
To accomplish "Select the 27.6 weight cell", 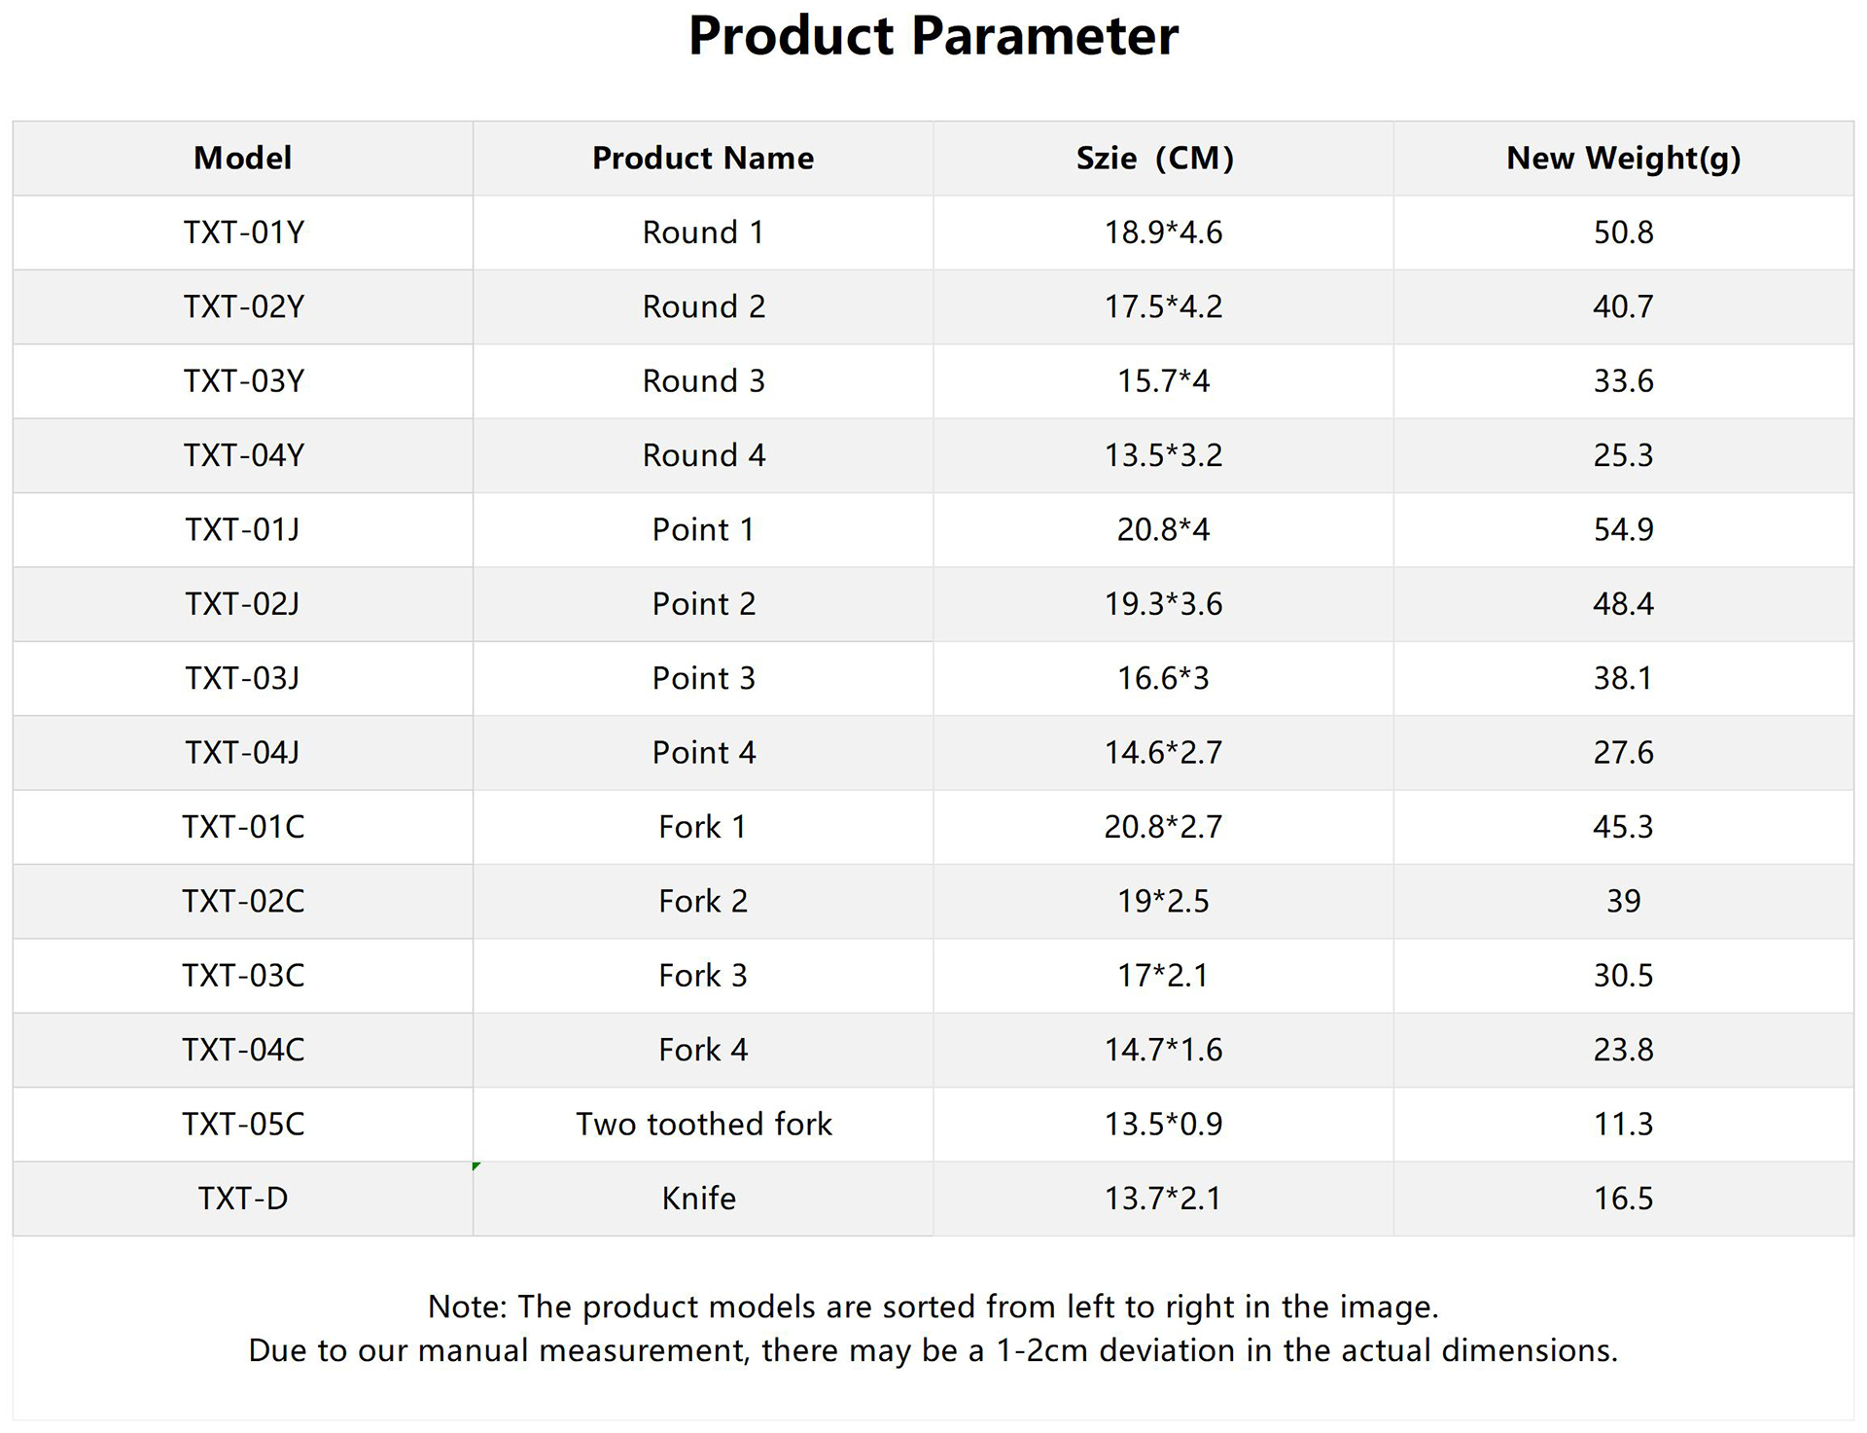I will [x=1623, y=752].
